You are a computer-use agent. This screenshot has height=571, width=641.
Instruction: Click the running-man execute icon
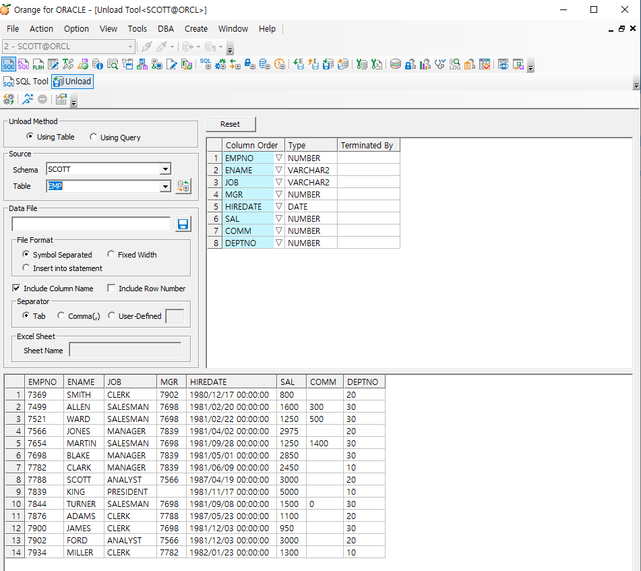coord(28,99)
